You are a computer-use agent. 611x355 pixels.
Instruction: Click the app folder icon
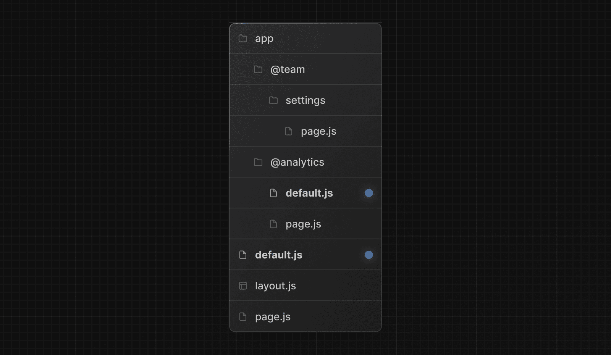coord(243,39)
